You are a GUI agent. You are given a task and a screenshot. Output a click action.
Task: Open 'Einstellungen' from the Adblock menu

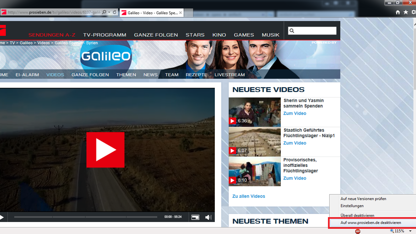click(x=352, y=206)
